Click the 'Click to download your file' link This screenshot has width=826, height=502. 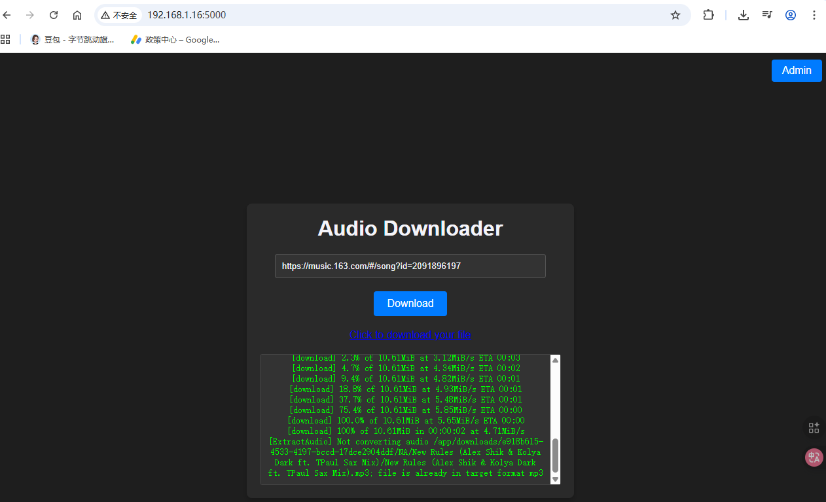pyautogui.click(x=410, y=334)
